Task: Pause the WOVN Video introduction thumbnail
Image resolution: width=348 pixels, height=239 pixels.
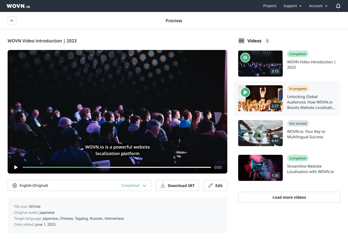Action: [245, 58]
